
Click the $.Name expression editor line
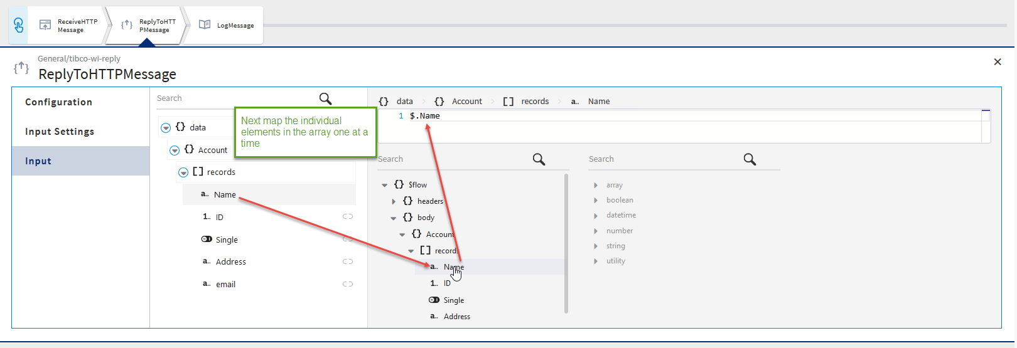[x=425, y=116]
